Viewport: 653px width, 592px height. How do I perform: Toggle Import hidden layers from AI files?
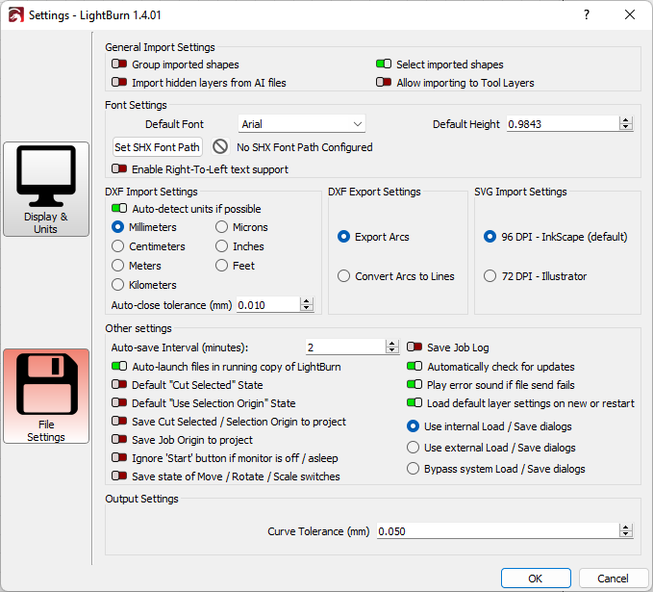pos(119,82)
